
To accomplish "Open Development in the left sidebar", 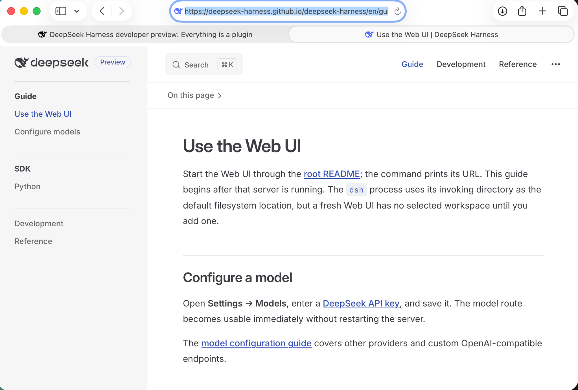I will pos(39,223).
